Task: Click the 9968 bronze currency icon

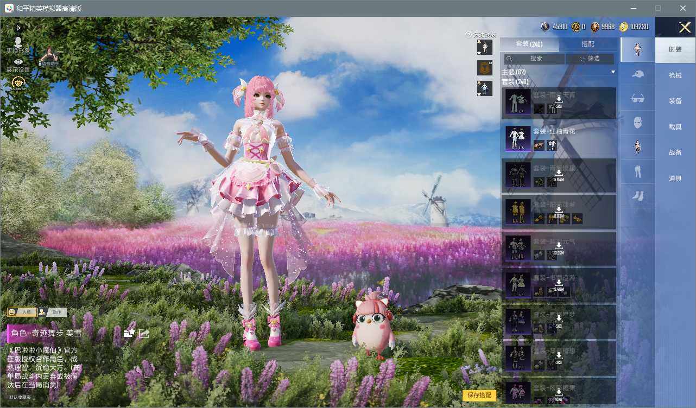Action: tap(595, 27)
